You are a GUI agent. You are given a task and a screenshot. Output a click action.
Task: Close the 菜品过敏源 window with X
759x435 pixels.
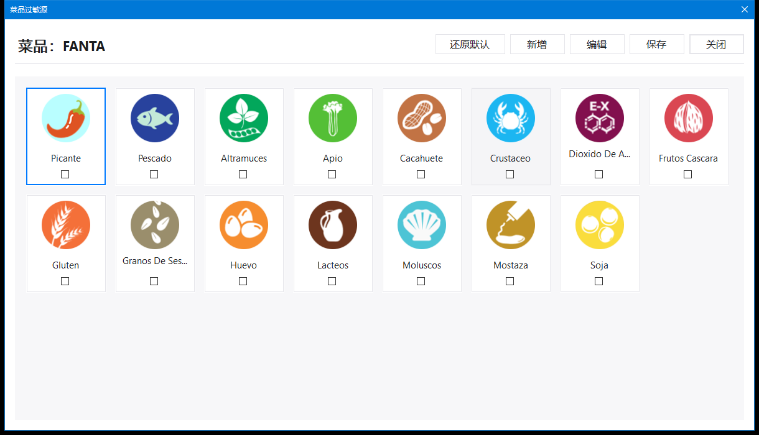pos(745,9)
